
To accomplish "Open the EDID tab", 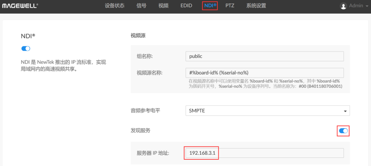I will 186,6.
